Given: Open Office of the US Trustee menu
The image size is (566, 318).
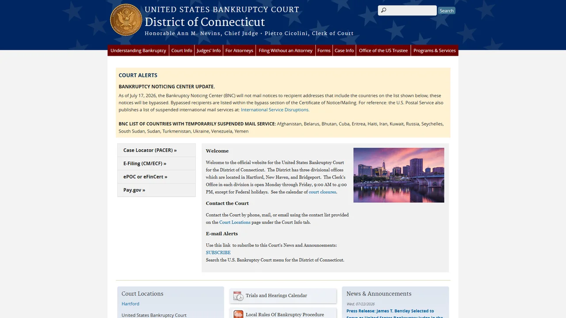Looking at the screenshot, I should 383,50.
